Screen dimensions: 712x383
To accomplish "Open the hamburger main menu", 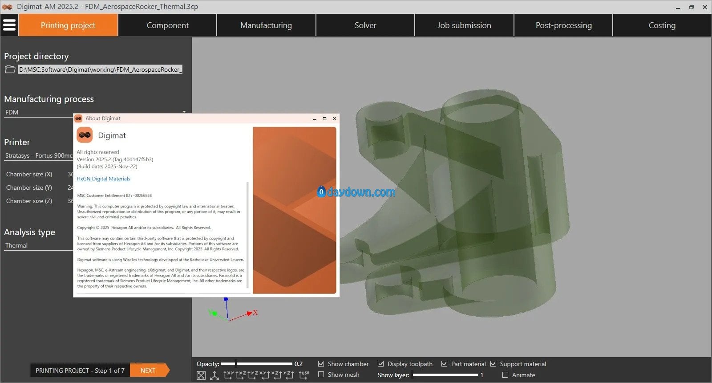I will 9,25.
